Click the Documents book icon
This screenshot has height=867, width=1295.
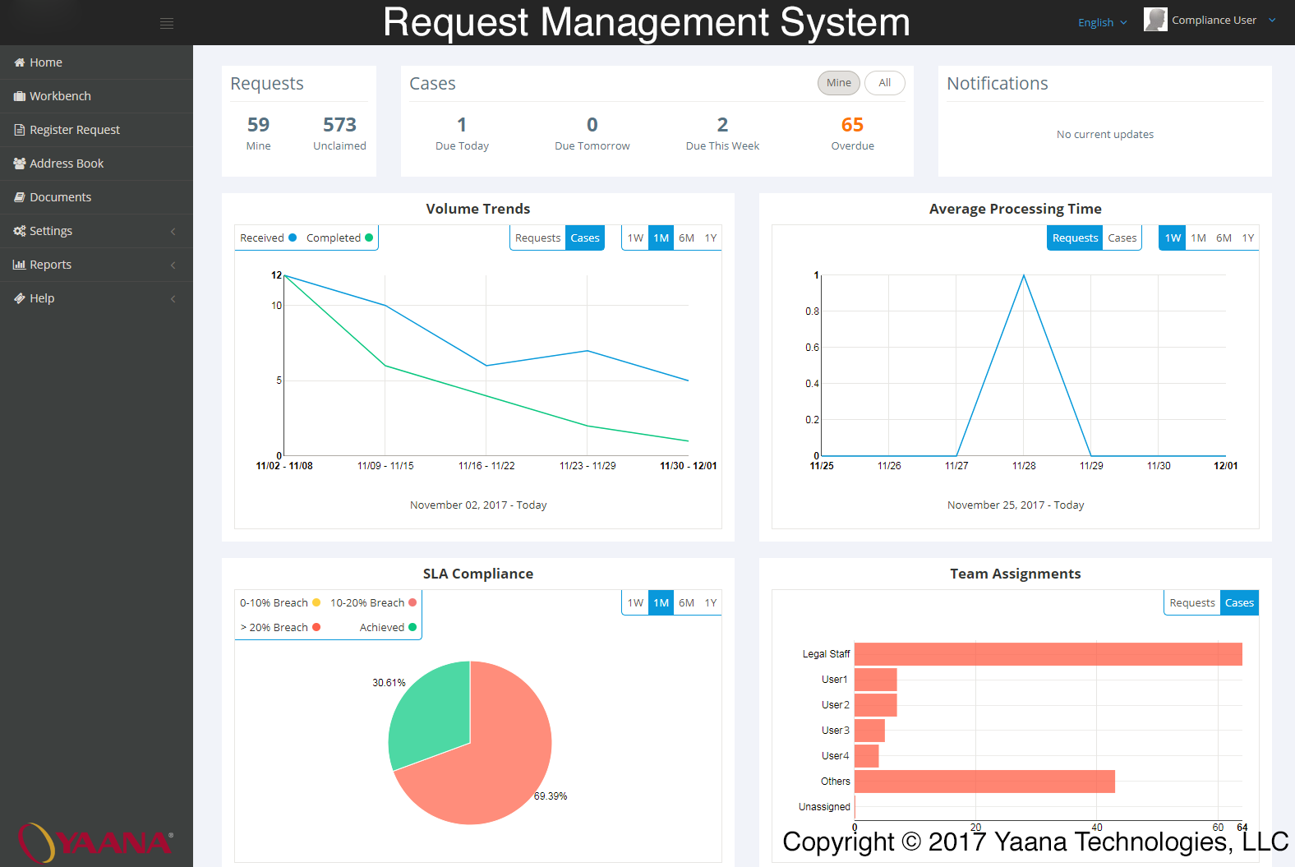(x=20, y=197)
